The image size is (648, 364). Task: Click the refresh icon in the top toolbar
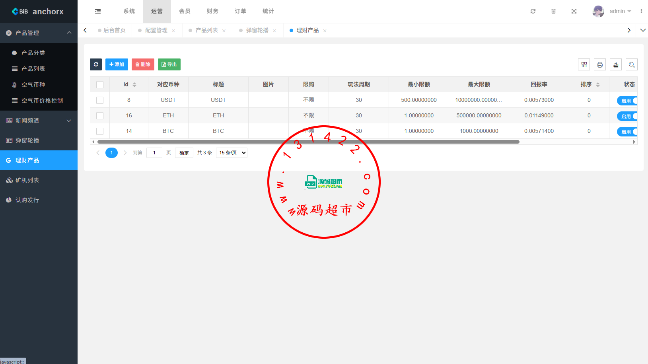[x=533, y=11]
